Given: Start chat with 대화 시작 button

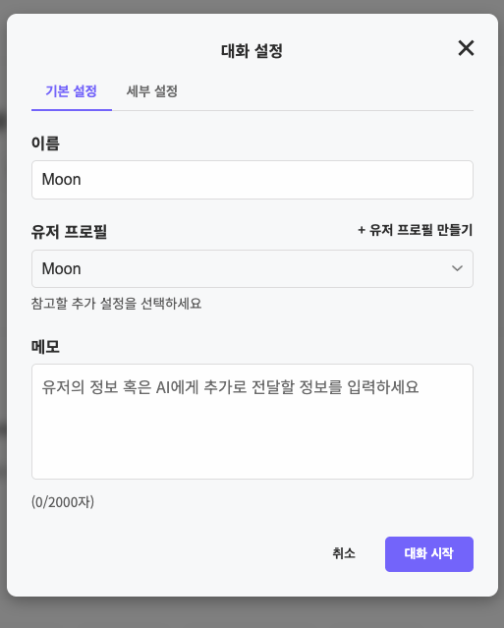Looking at the screenshot, I should [429, 554].
